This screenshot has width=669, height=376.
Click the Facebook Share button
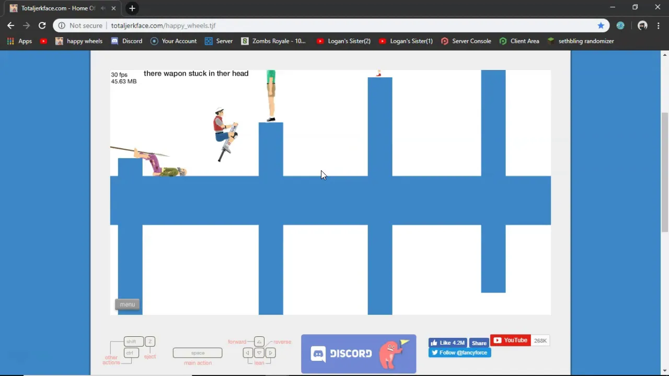coord(479,343)
